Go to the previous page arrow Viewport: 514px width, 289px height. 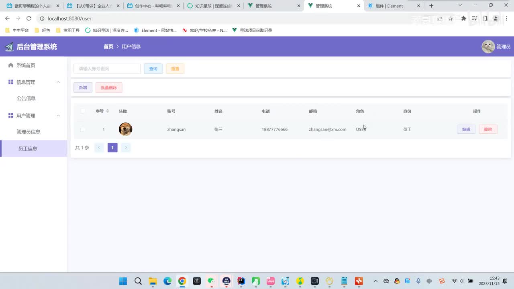(x=99, y=148)
